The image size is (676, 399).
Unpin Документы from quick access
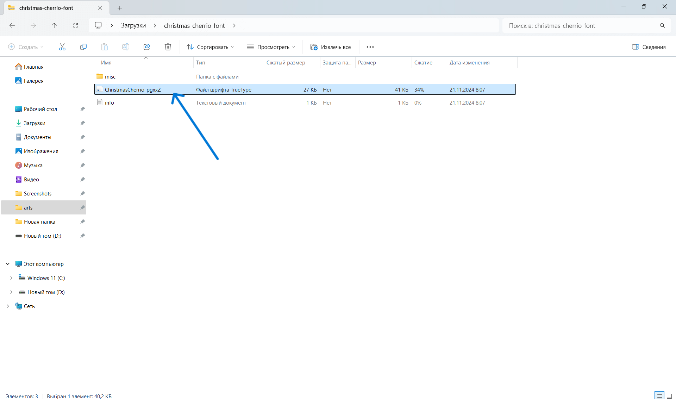coord(82,137)
